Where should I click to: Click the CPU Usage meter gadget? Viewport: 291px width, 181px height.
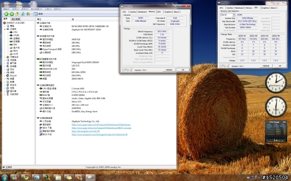point(276,131)
